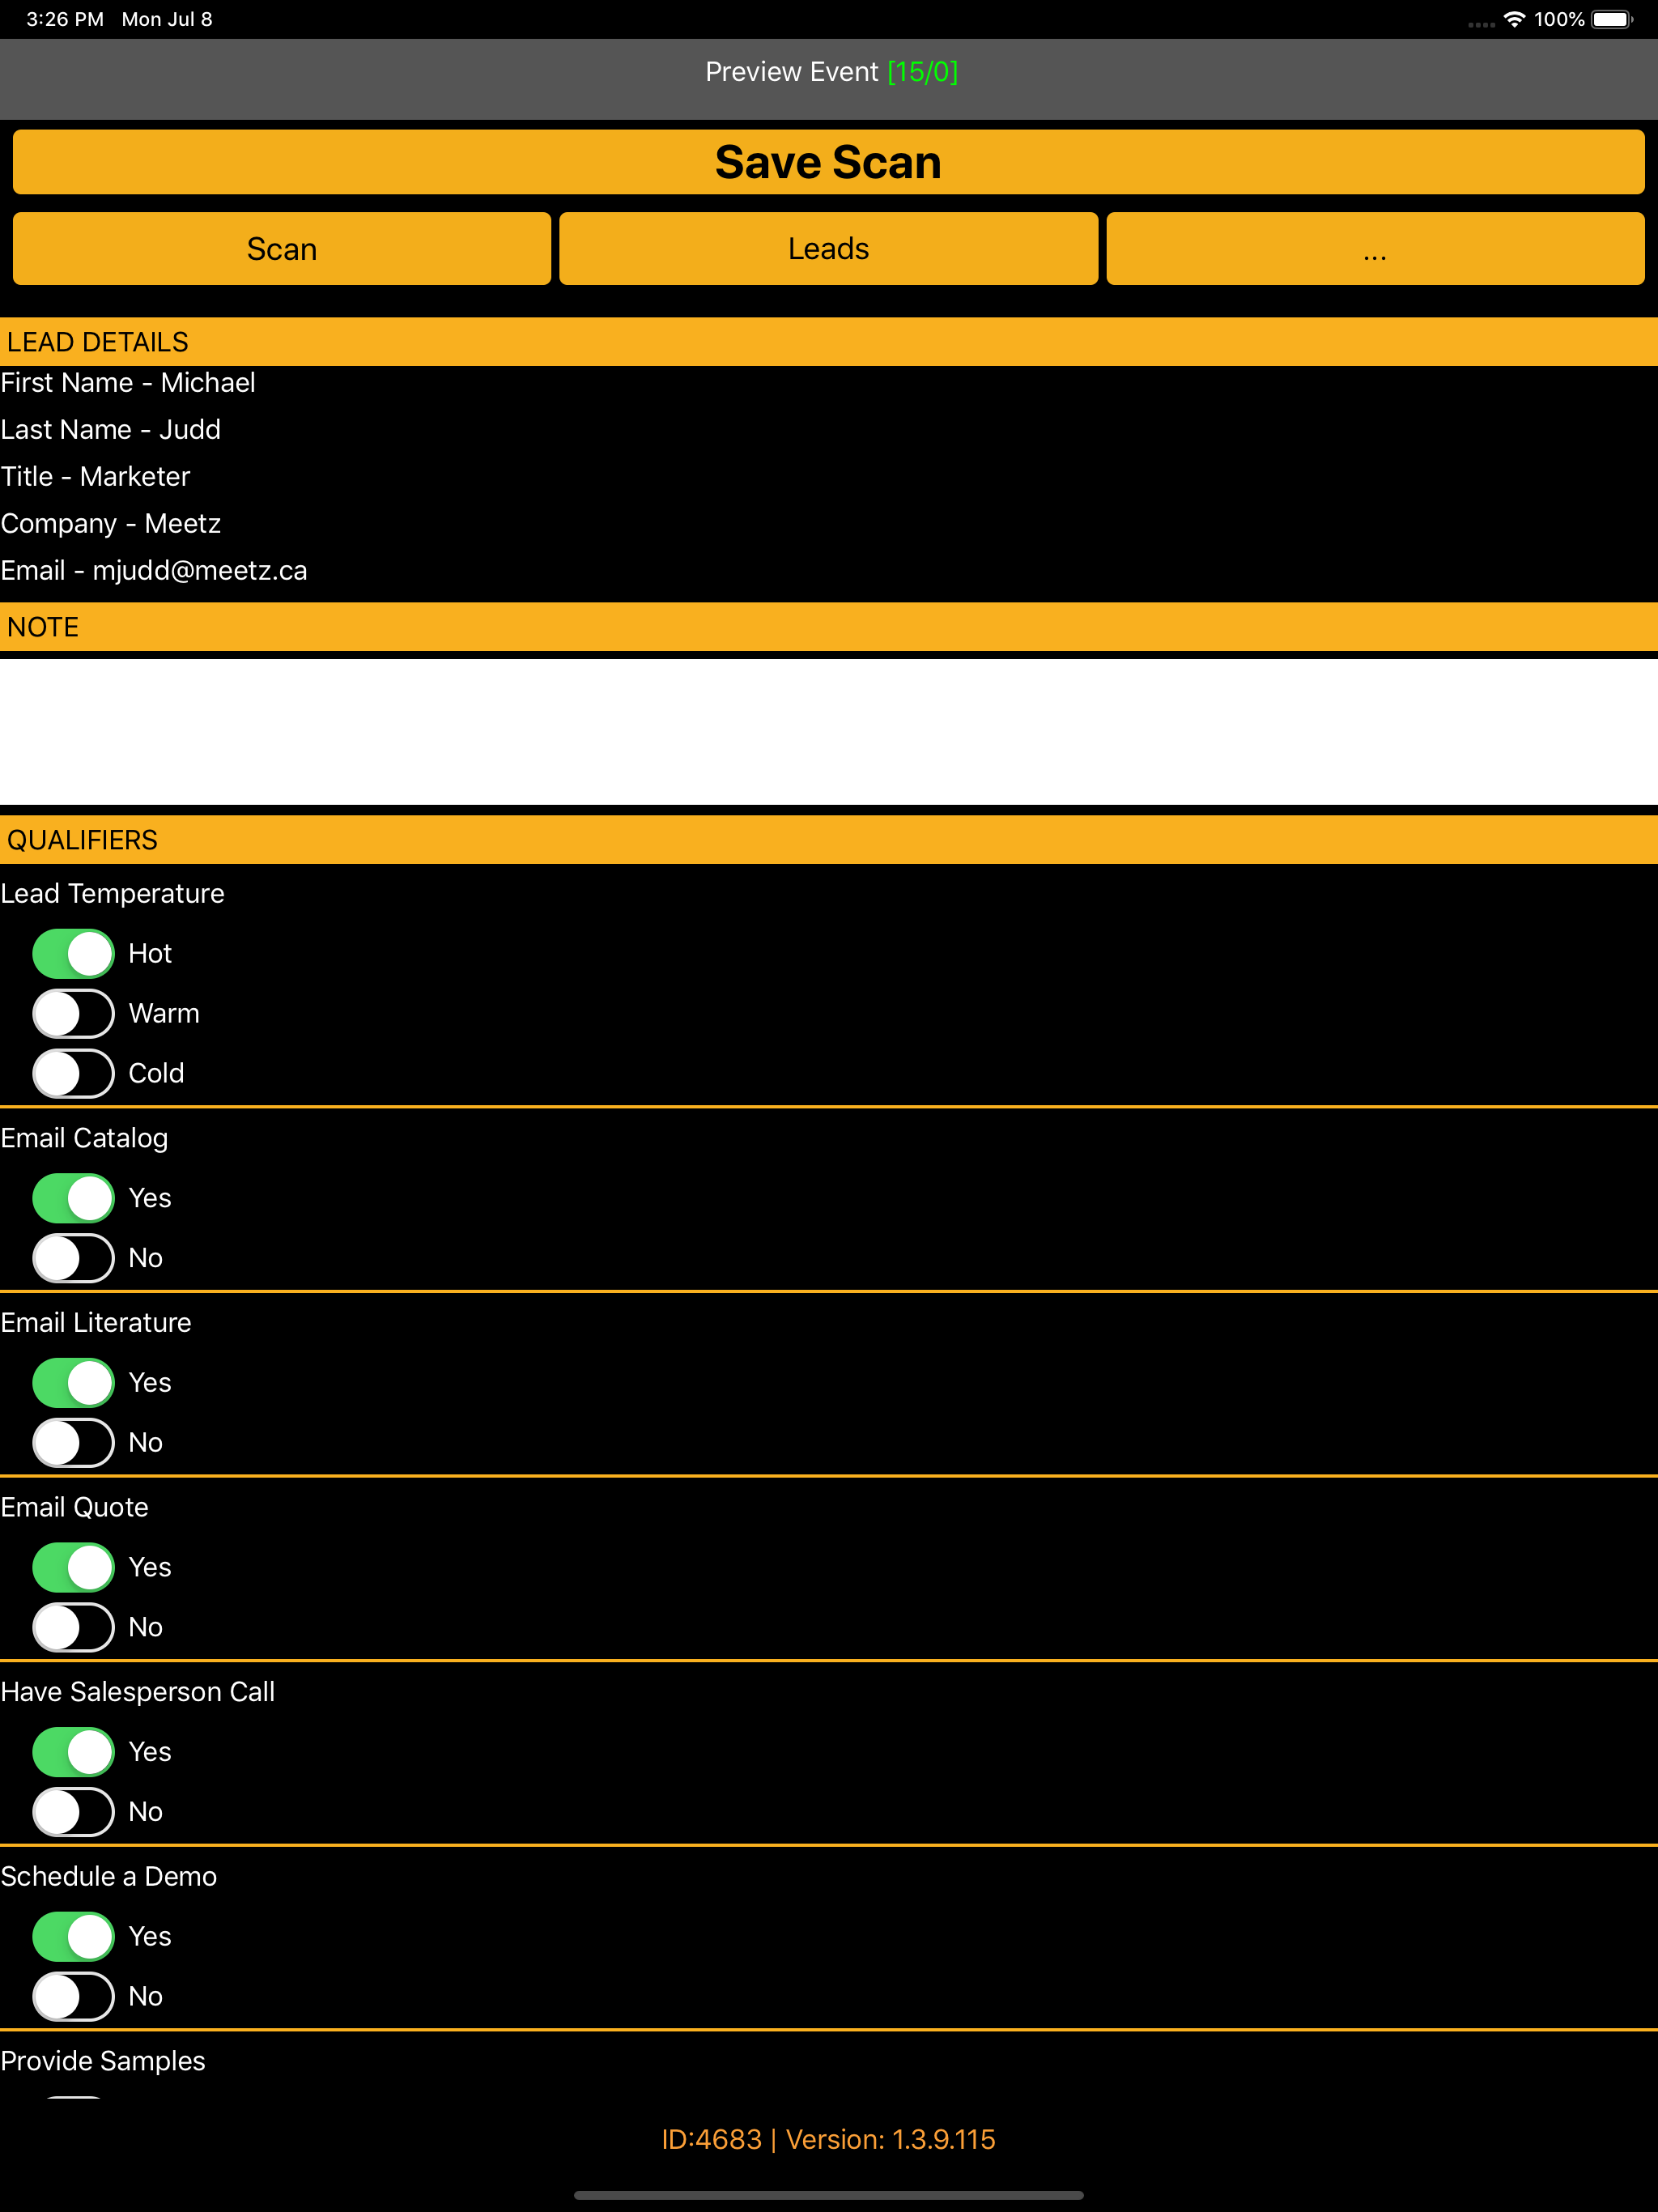This screenshot has width=1658, height=2212.
Task: Tap the battery status icon
Action: pyautogui.click(x=1612, y=19)
